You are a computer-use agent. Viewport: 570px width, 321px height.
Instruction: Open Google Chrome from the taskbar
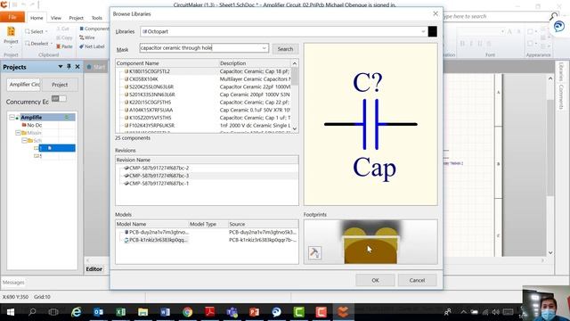coord(188,312)
